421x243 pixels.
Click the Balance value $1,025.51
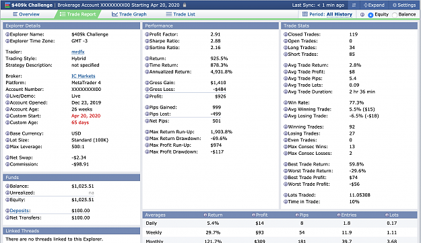[83, 186]
